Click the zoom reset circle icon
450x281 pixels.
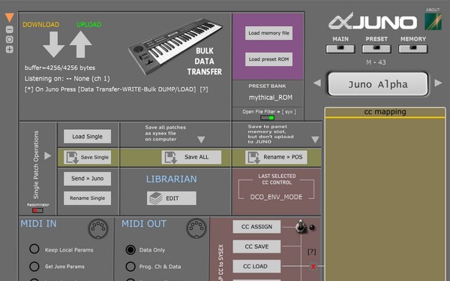[x=10, y=39]
